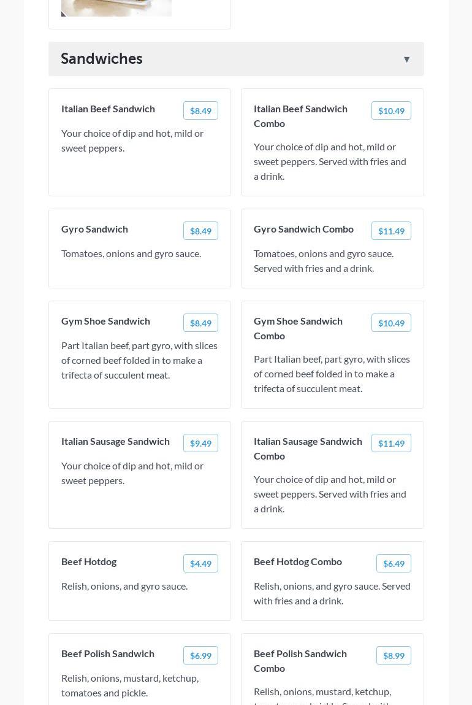Image resolution: width=472 pixels, height=705 pixels.
Task: Click the food photo thumbnail at top
Action: (116, 7)
